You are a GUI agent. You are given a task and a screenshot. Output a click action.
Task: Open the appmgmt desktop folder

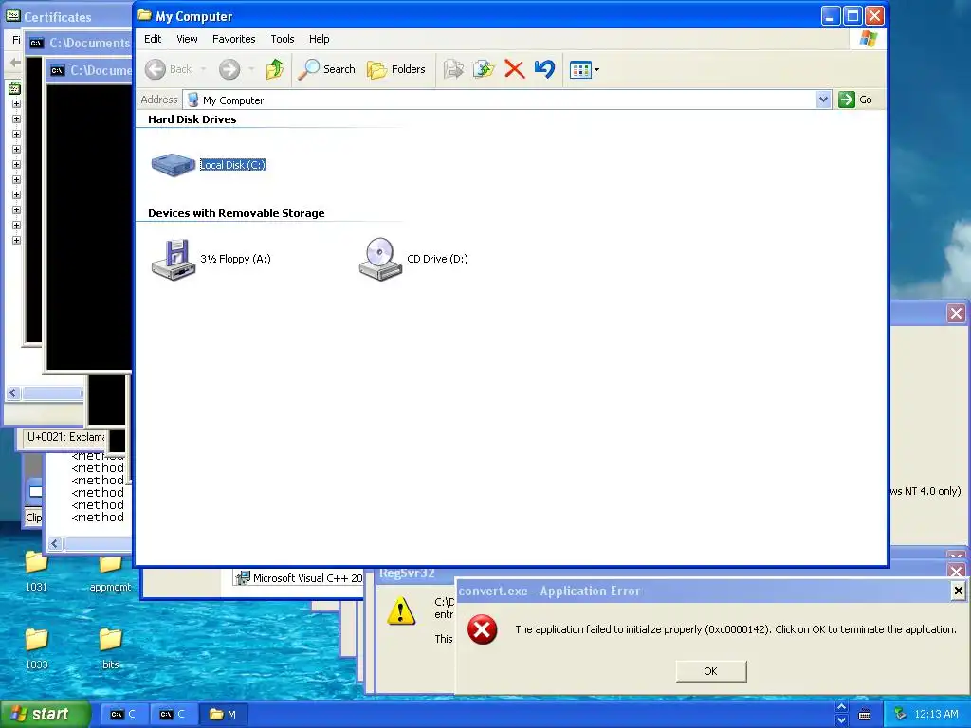(110, 573)
